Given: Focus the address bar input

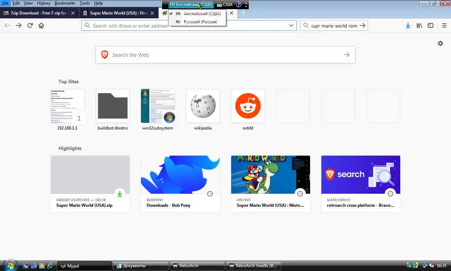Looking at the screenshot, I should pyautogui.click(x=189, y=25).
